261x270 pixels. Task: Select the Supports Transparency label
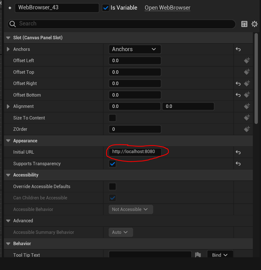coord(37,164)
